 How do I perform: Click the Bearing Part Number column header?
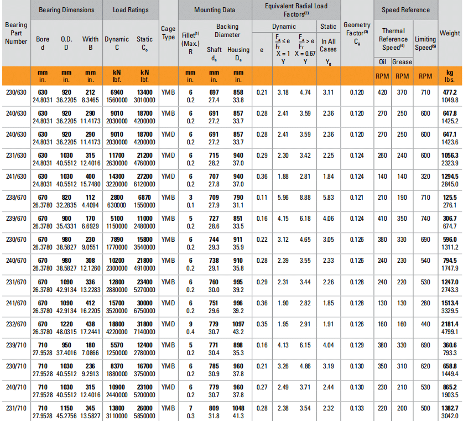15,33
